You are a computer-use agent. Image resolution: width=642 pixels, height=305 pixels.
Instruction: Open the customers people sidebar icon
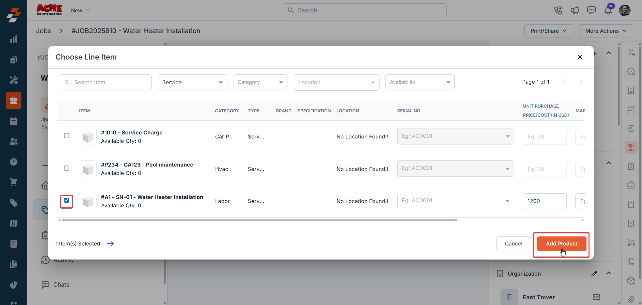click(x=13, y=141)
